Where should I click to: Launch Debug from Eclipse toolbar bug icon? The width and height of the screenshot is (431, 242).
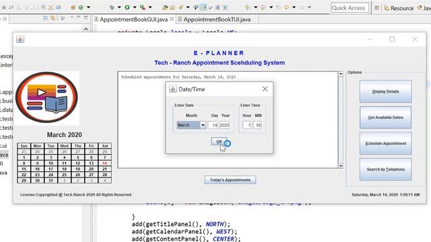(112, 7)
